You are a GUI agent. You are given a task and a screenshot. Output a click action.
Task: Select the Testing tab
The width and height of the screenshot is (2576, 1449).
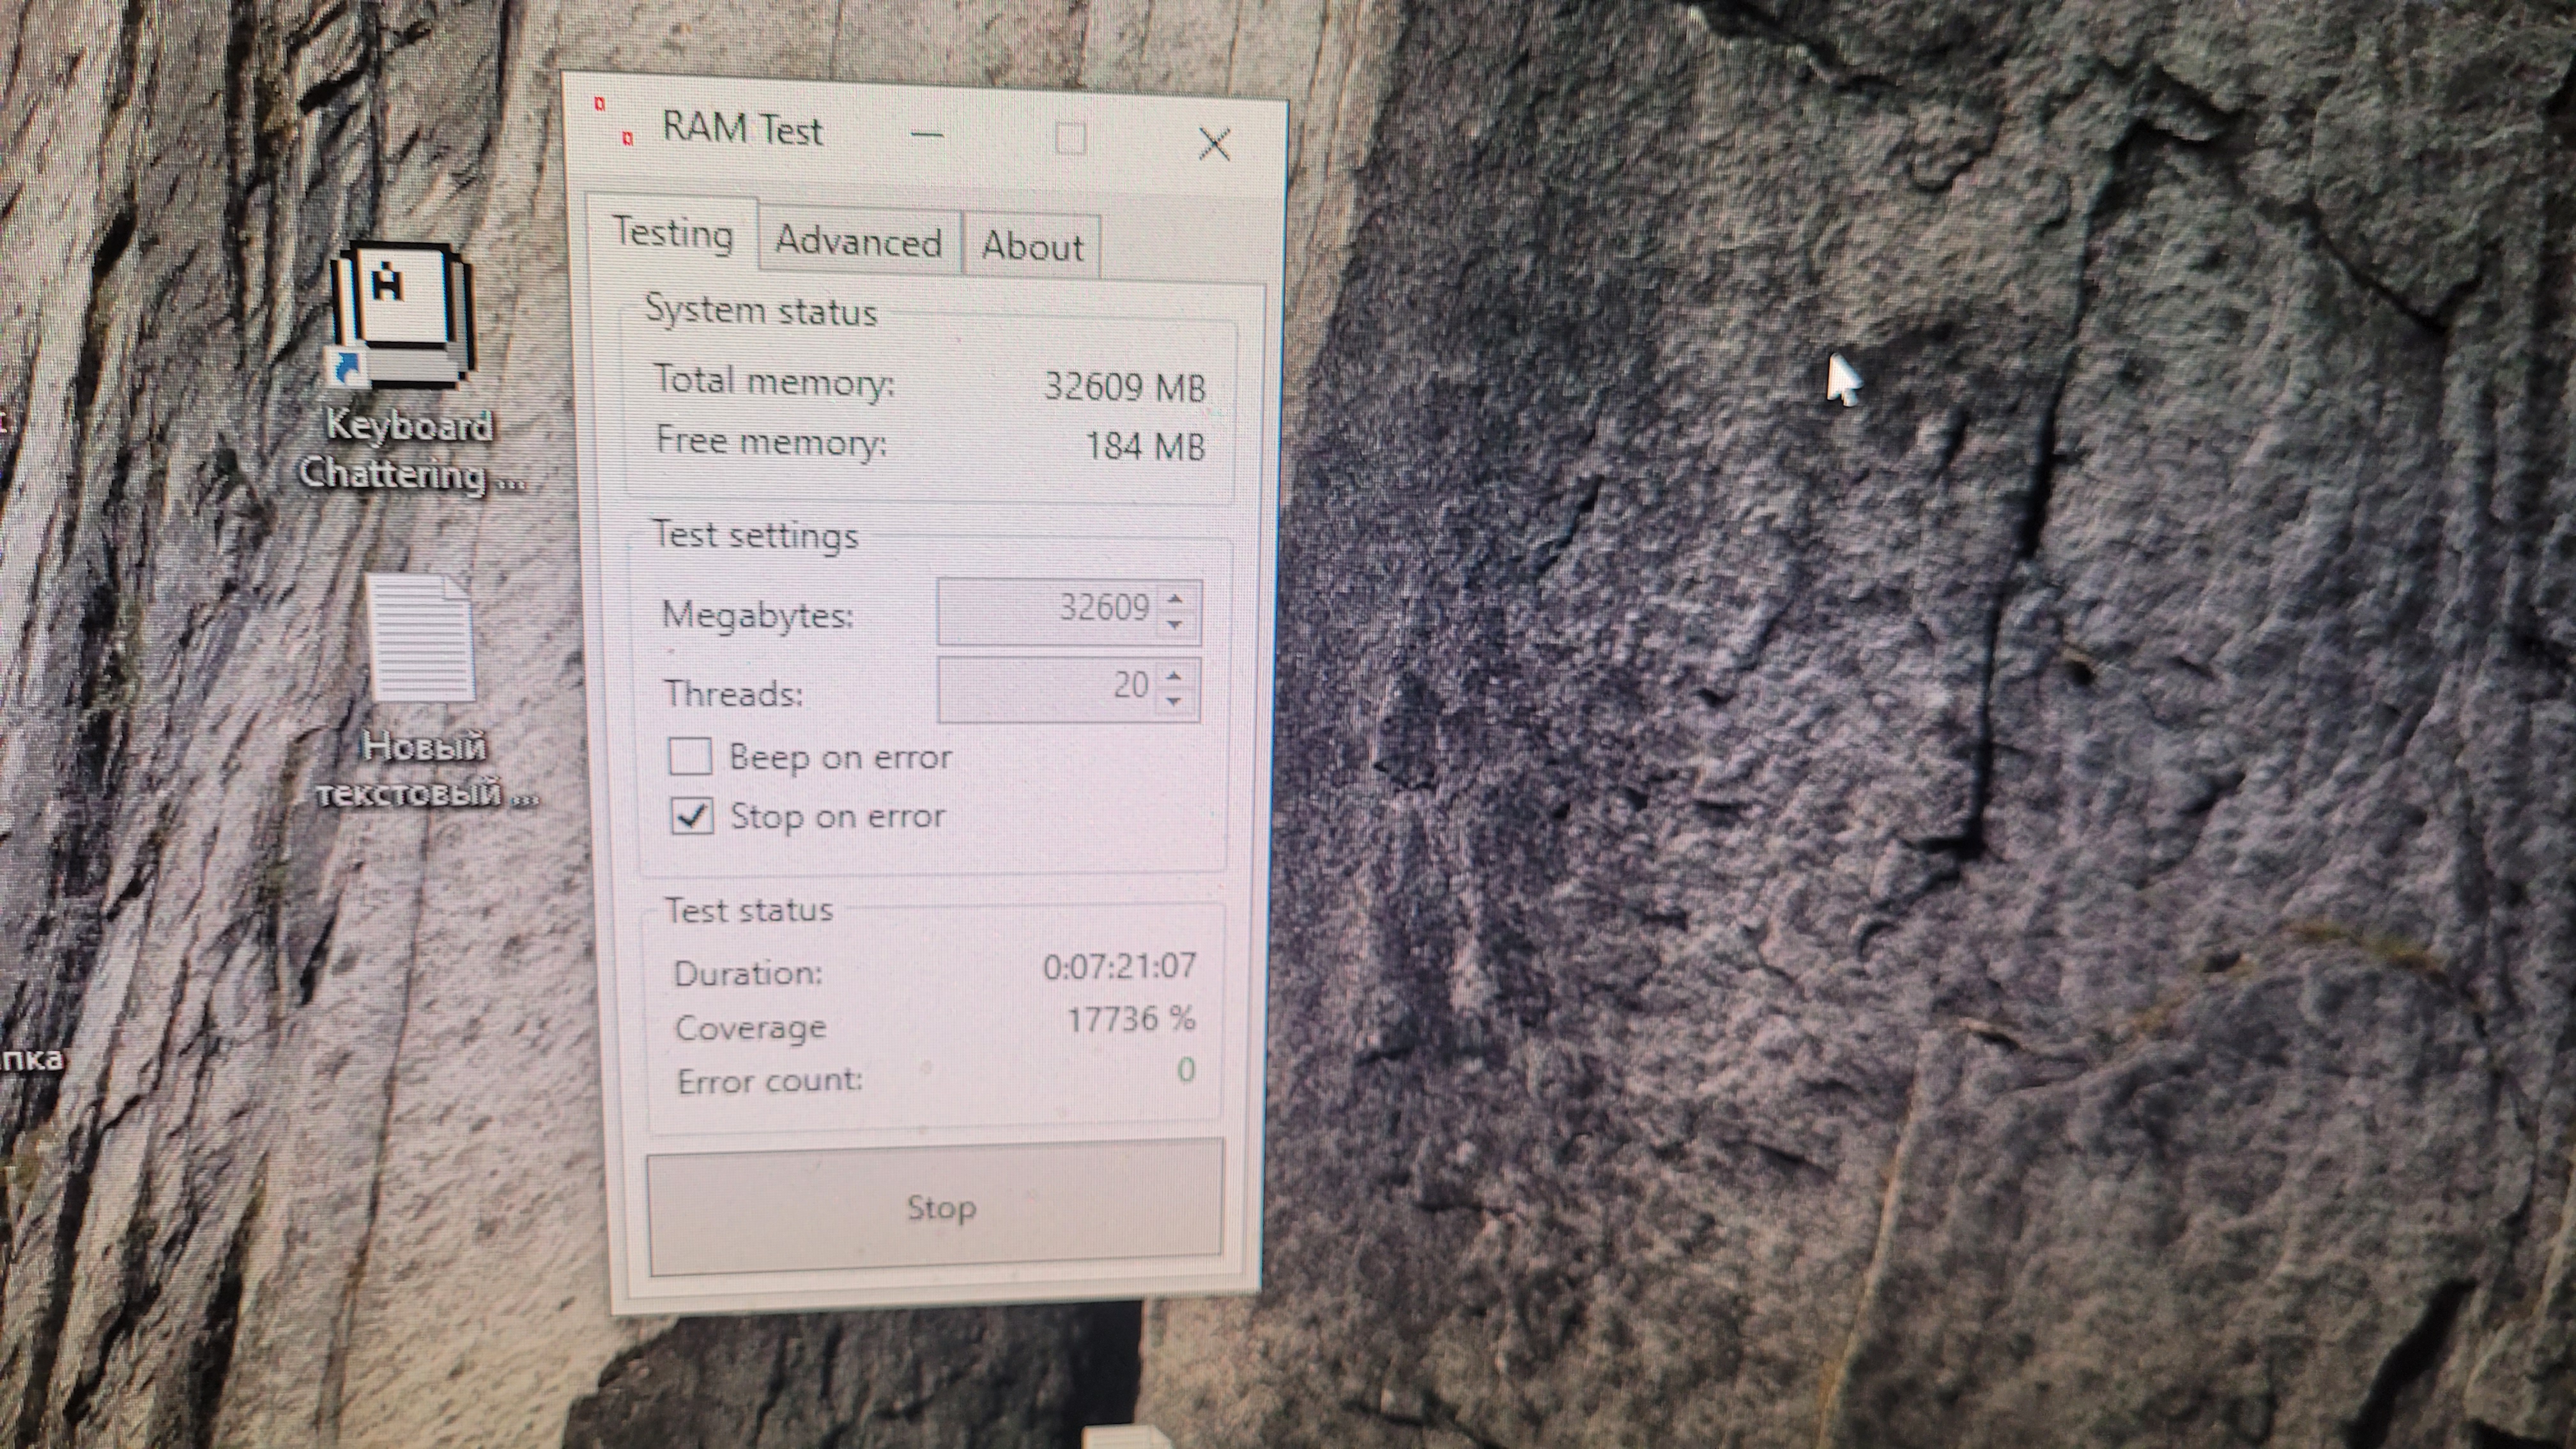click(672, 234)
